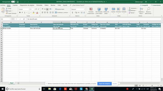Open Buscar y seleccionar

coord(148,11)
